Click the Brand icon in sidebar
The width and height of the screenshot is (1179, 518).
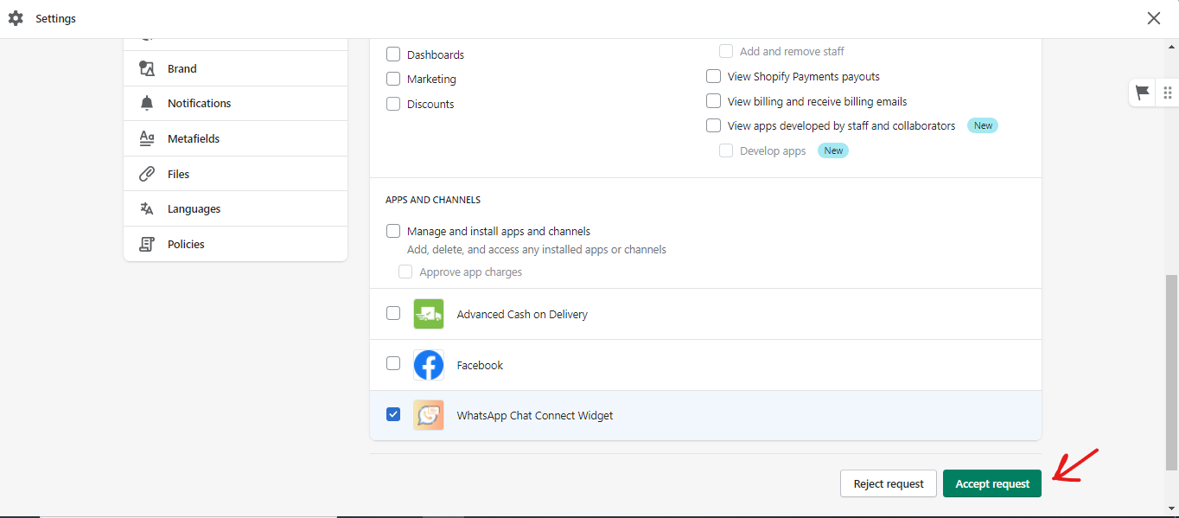click(147, 68)
